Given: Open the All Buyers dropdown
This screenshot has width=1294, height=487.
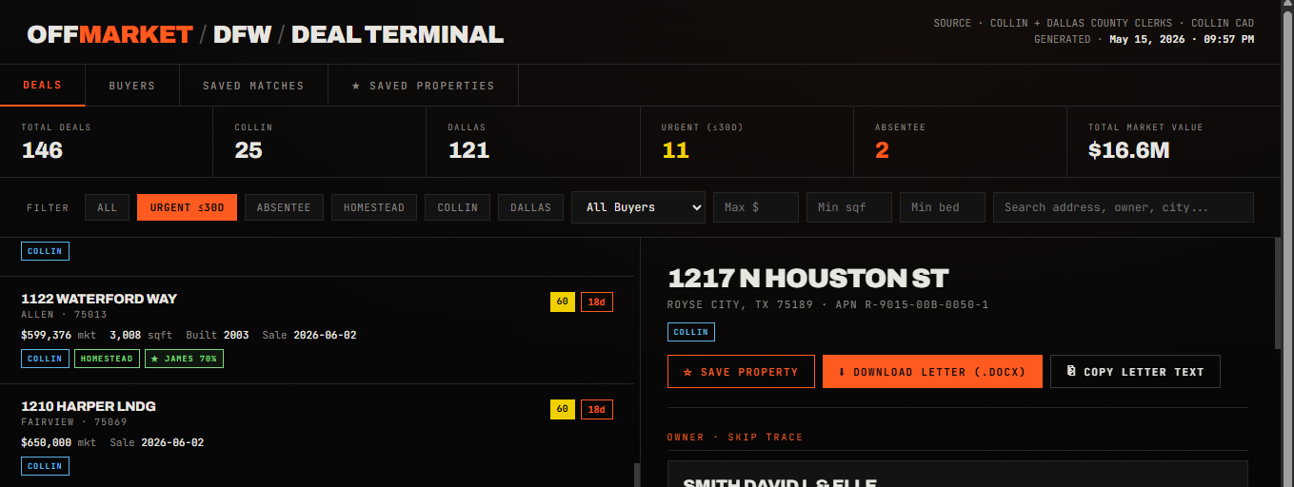Looking at the screenshot, I should coord(638,207).
